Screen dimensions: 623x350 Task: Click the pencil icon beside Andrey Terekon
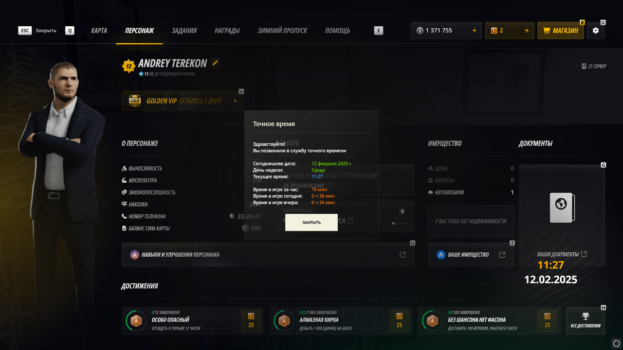[x=215, y=63]
